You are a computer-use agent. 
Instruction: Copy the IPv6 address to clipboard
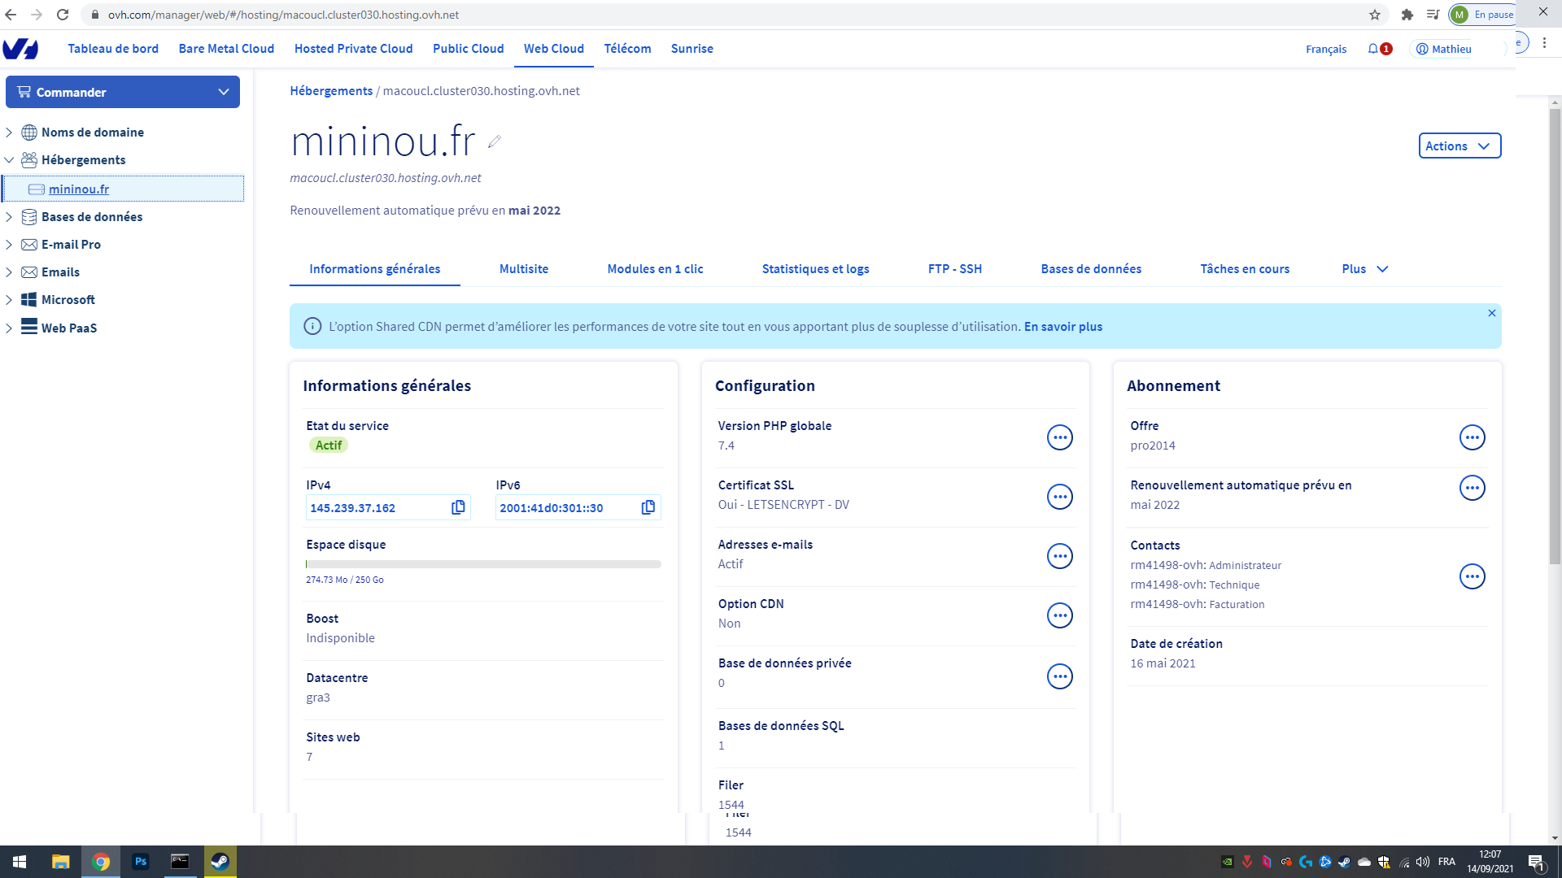(x=648, y=507)
